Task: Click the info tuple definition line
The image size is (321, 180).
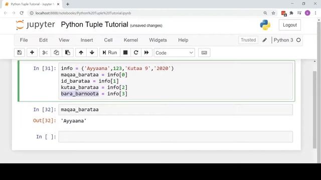Action: pos(117,68)
